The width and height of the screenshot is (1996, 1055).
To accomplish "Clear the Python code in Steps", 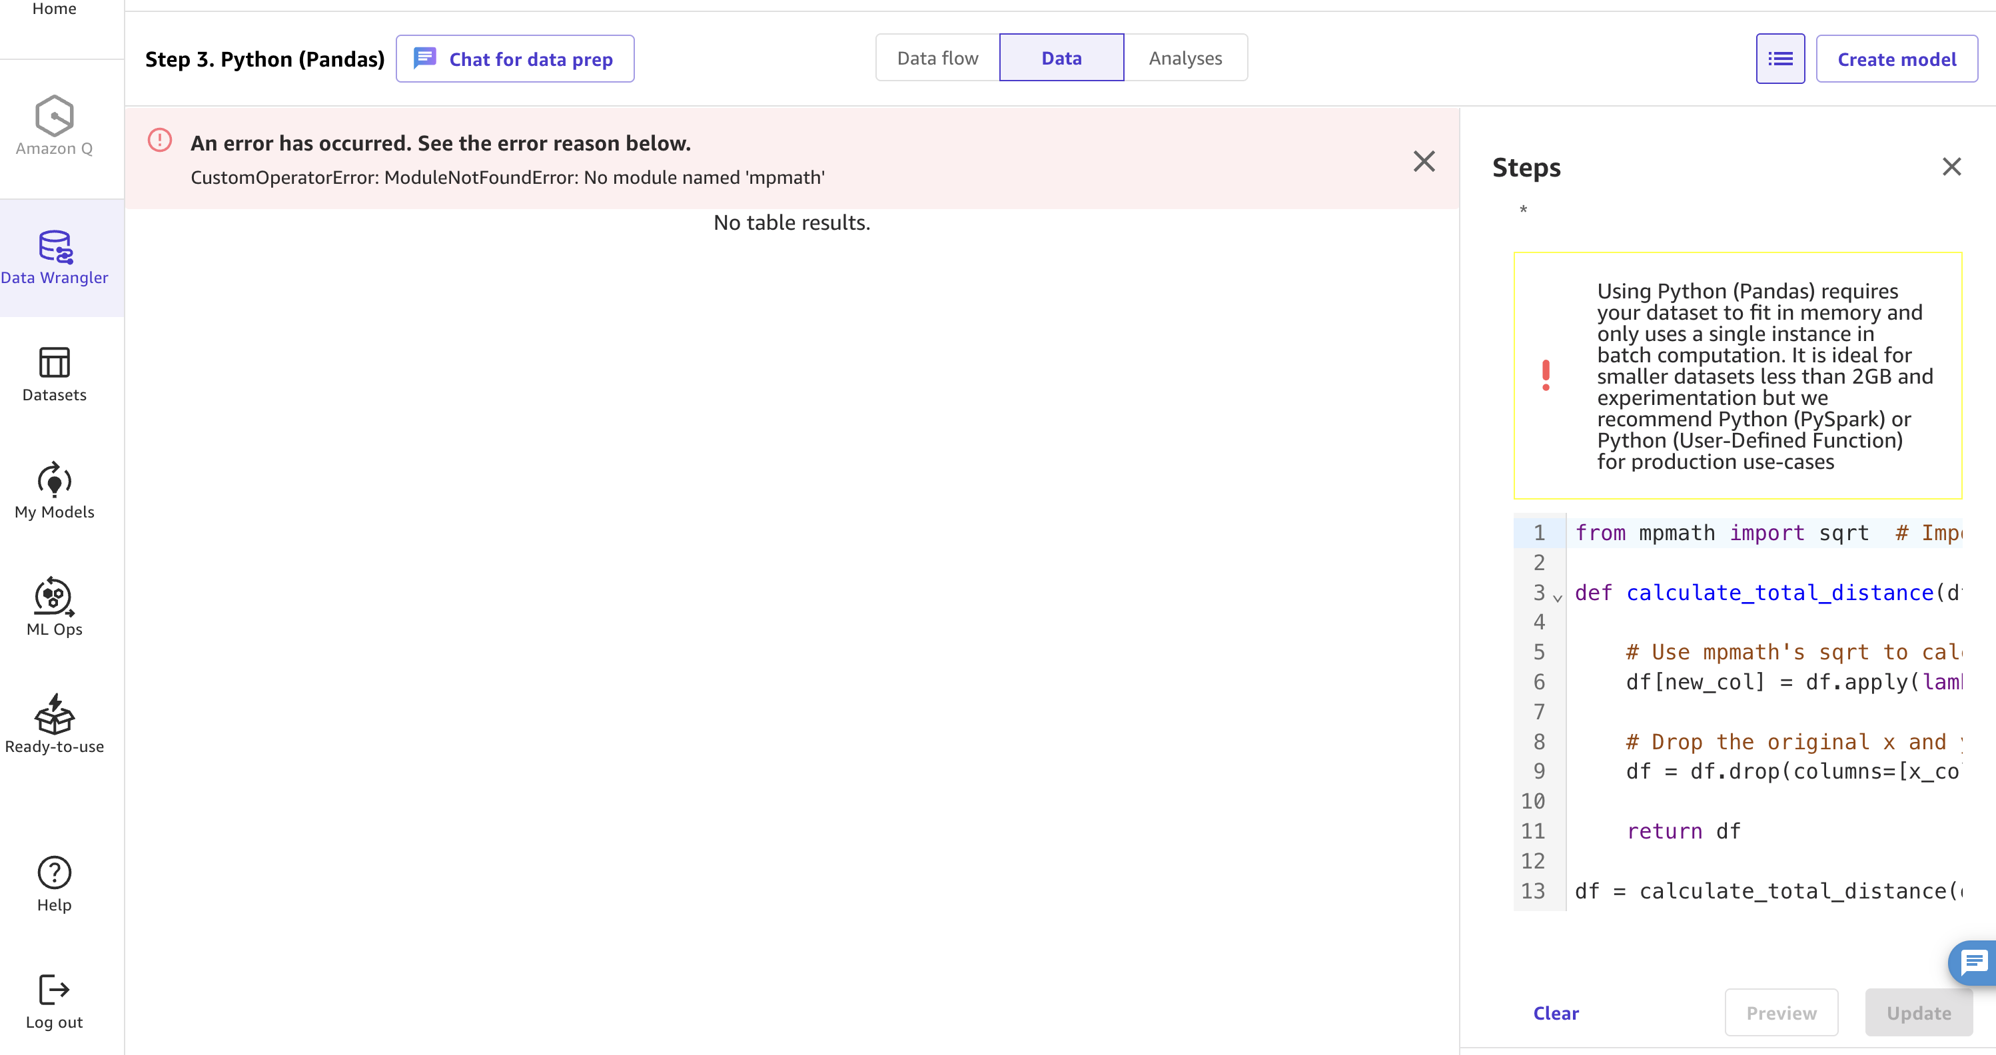I will point(1557,1012).
